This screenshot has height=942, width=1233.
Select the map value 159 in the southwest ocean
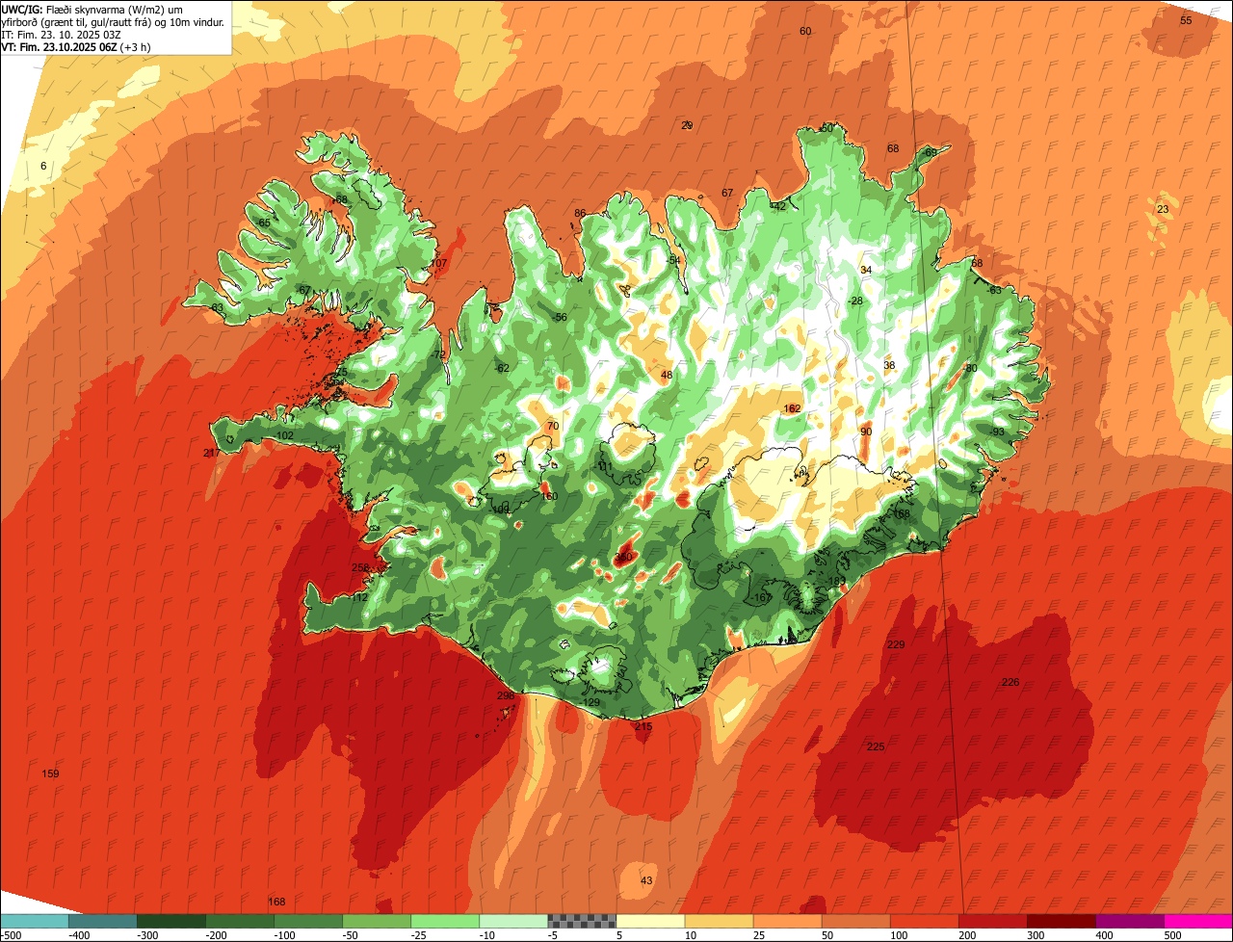pyautogui.click(x=50, y=773)
